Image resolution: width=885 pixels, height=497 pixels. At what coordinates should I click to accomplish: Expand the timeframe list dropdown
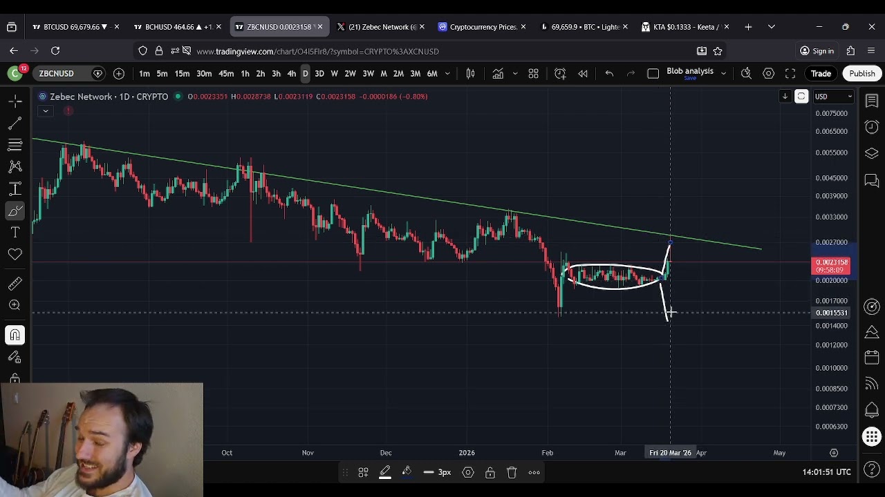point(447,73)
